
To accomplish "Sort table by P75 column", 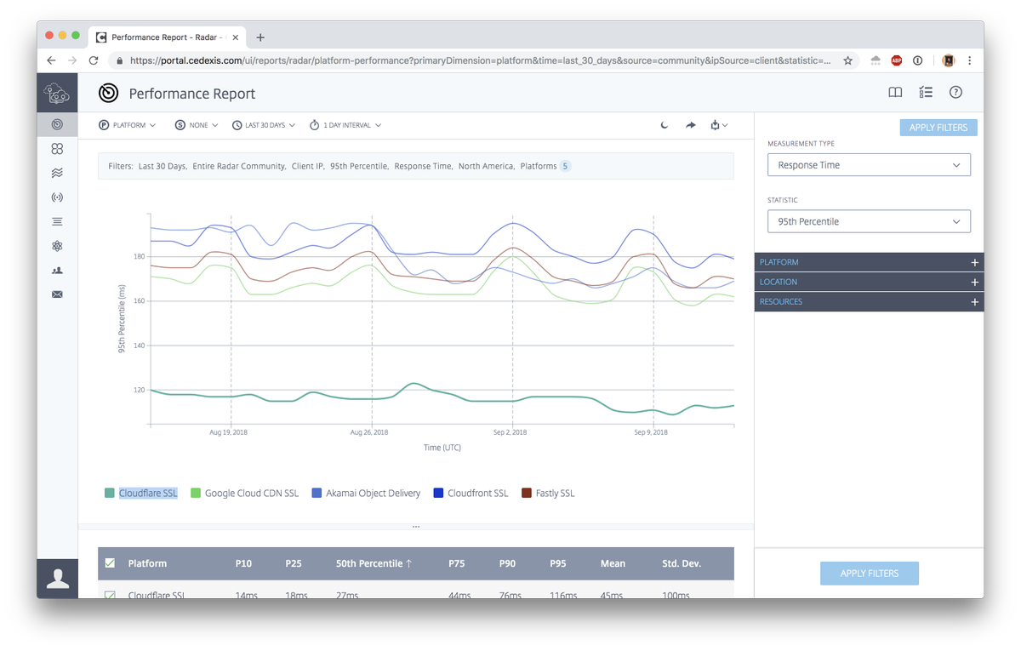I will tap(457, 563).
